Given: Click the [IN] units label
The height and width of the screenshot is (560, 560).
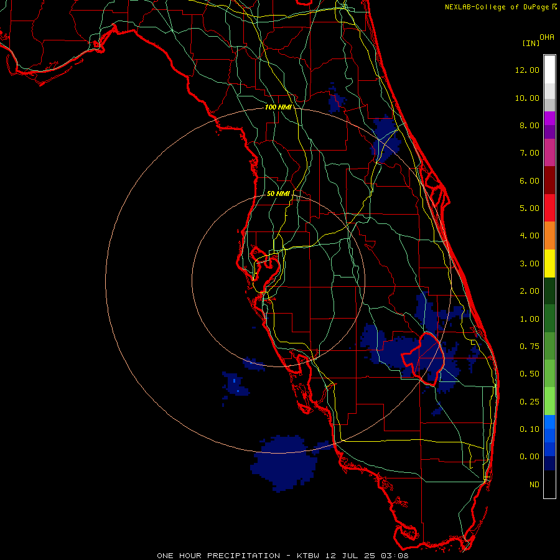Looking at the screenshot, I should (531, 43).
